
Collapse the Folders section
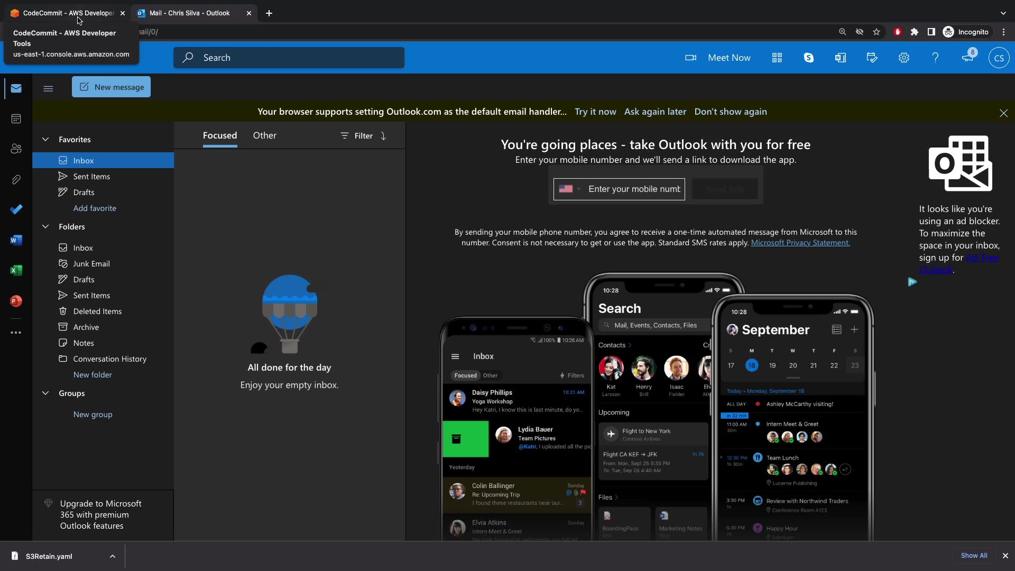pyautogui.click(x=45, y=227)
